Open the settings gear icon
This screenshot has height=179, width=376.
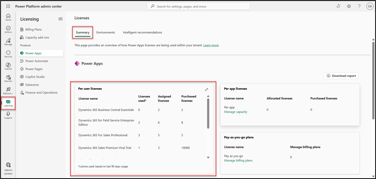click(349, 7)
